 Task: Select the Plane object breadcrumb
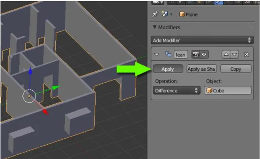pos(188,14)
